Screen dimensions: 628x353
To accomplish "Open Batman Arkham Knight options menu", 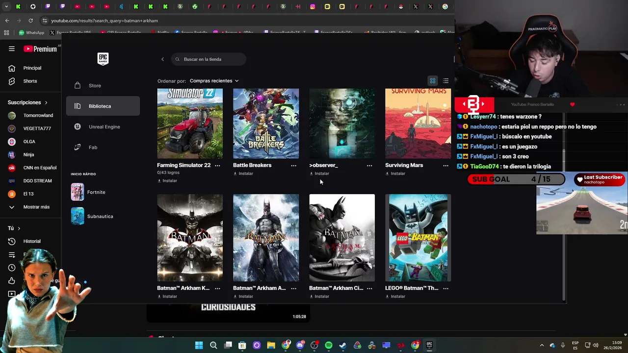I will click(x=217, y=288).
